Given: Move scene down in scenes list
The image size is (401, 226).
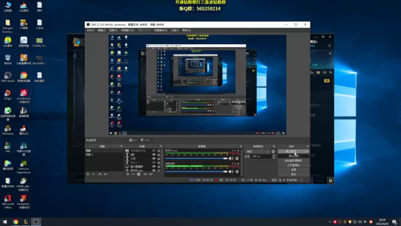Looking at the screenshot, I should pyautogui.click(x=105, y=174).
